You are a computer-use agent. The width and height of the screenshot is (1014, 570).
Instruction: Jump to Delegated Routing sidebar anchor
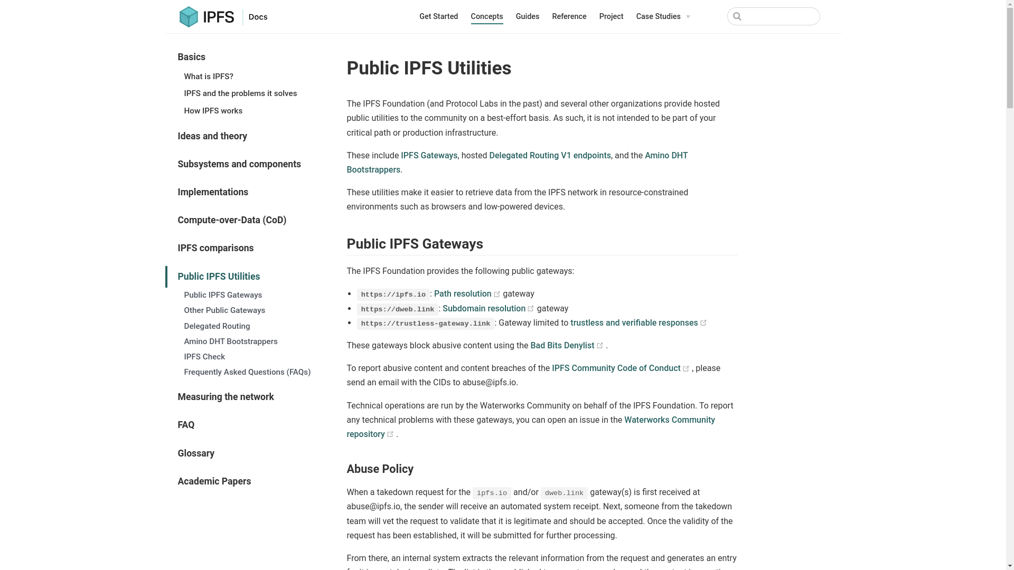coord(217,326)
